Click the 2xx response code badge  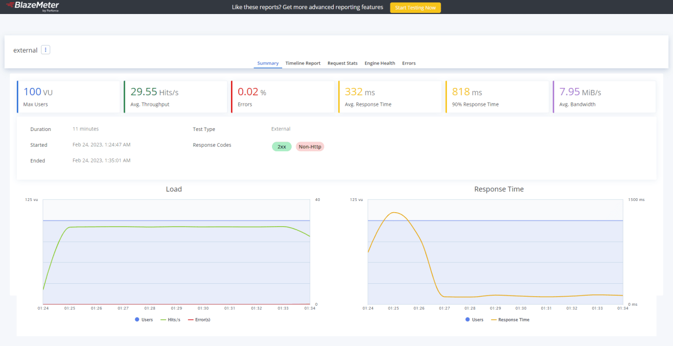[x=282, y=147]
